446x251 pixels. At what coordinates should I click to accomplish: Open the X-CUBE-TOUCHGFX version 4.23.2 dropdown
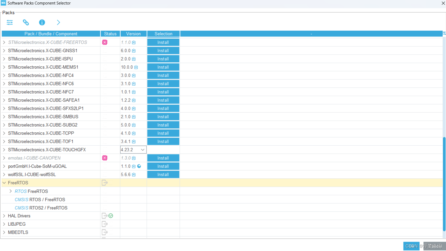[x=143, y=150]
